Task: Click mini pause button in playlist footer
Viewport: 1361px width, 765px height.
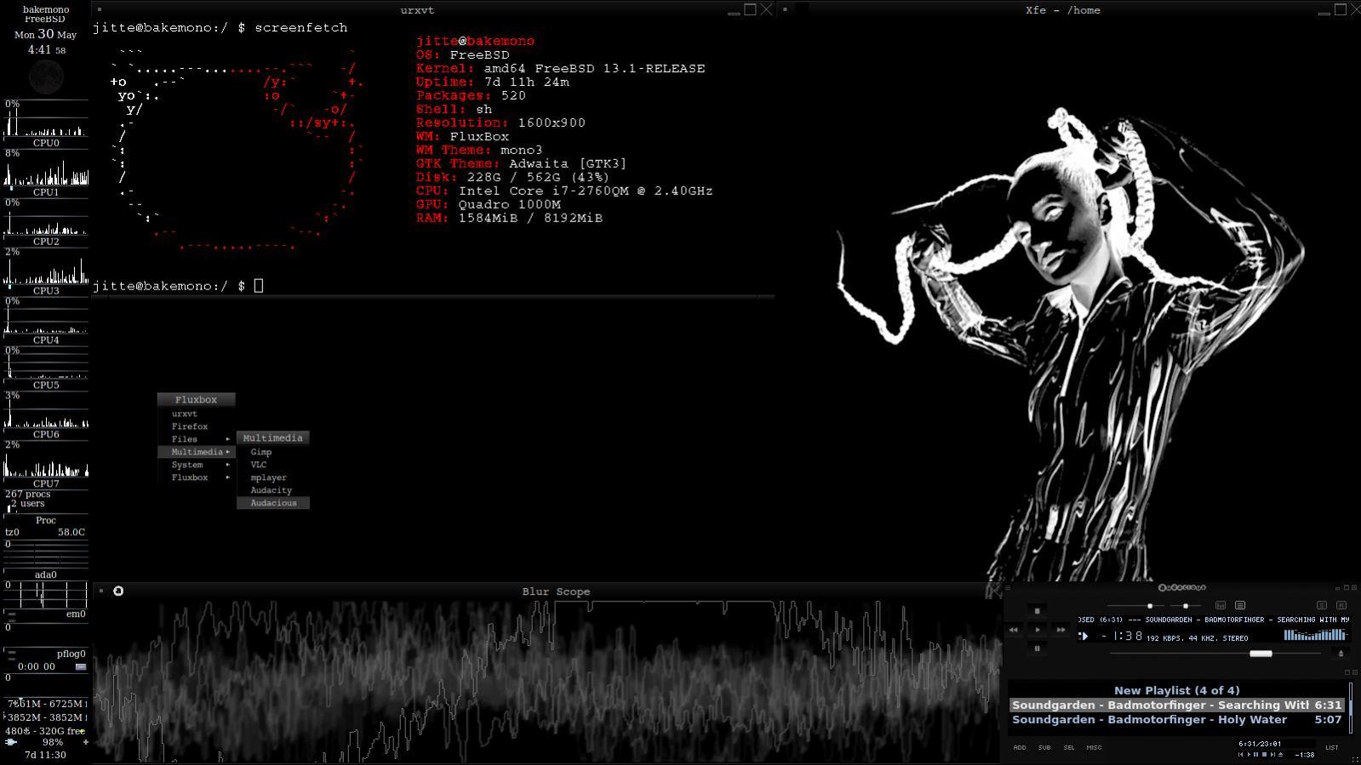Action: point(1255,754)
